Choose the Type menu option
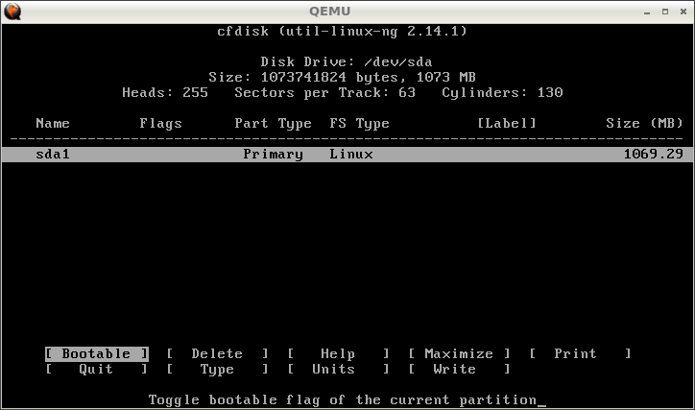Image resolution: width=695 pixels, height=410 pixels. point(217,370)
